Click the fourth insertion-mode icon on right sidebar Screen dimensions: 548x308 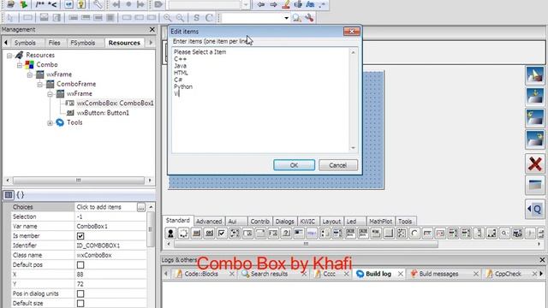(535, 139)
